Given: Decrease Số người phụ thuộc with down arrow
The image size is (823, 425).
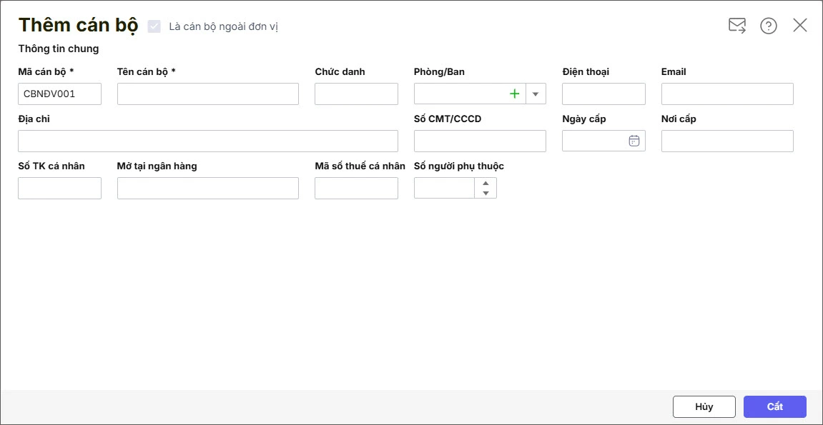Looking at the screenshot, I should (486, 193).
